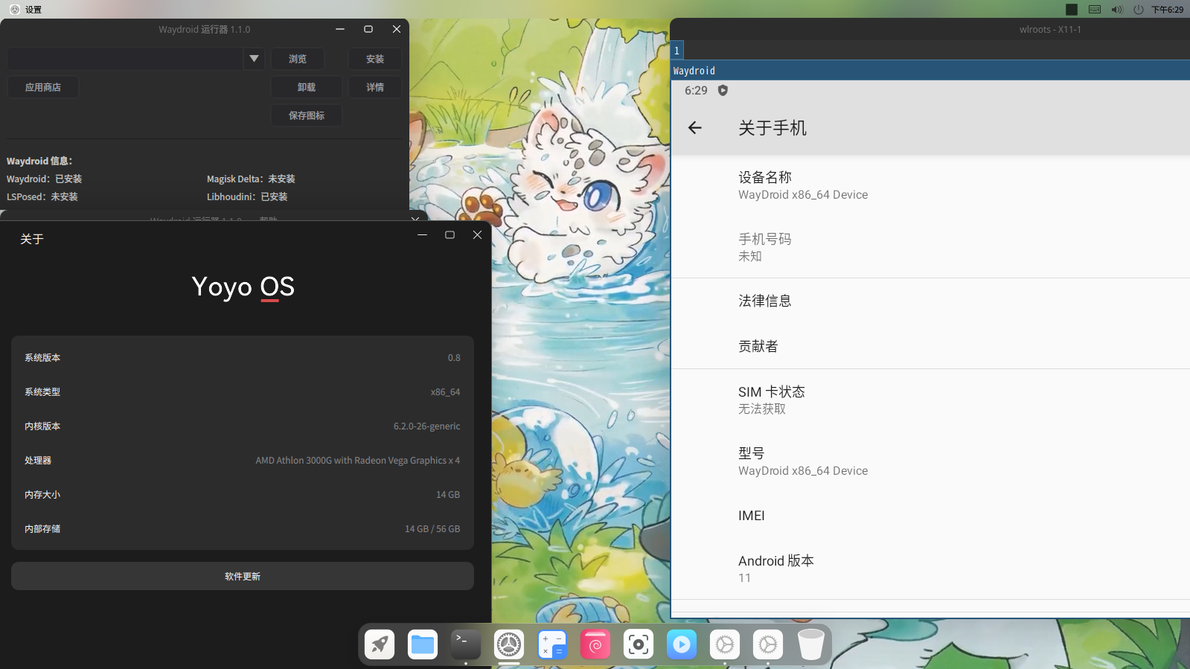The height and width of the screenshot is (669, 1190).
Task: Click the 内核版本 value 6.2.0-26-generic
Action: pos(427,426)
